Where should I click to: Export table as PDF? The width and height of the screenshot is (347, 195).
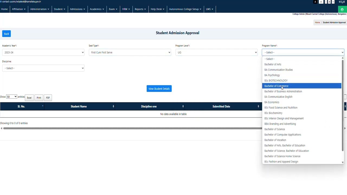coord(48,98)
